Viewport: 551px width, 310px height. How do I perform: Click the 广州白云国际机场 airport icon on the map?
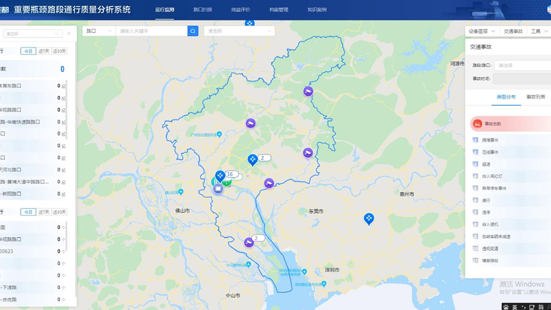pyautogui.click(x=219, y=135)
